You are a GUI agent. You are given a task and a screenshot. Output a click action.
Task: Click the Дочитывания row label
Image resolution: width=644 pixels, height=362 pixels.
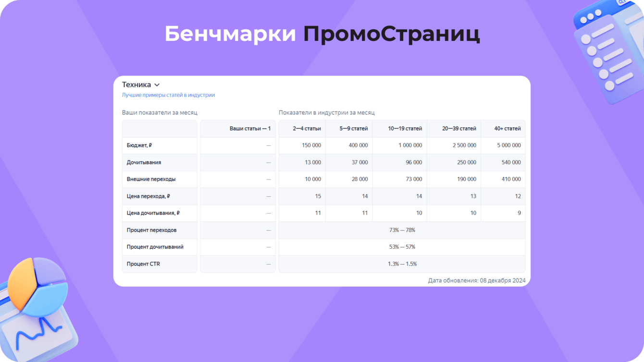click(144, 162)
